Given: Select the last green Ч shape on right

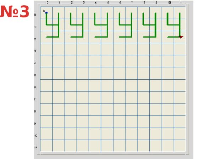Looking at the screenshot, I should tap(174, 25).
